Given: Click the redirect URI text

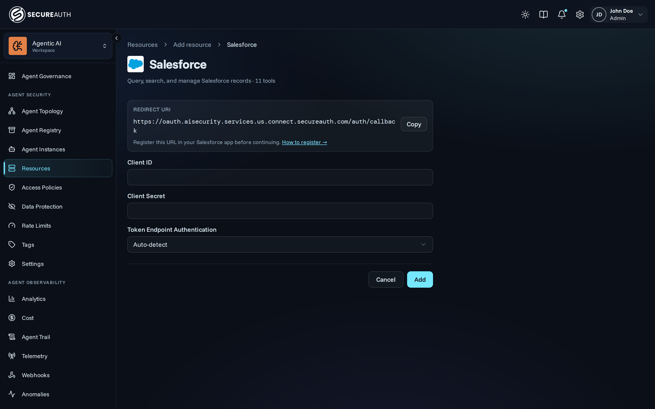Looking at the screenshot, I should [x=264, y=126].
